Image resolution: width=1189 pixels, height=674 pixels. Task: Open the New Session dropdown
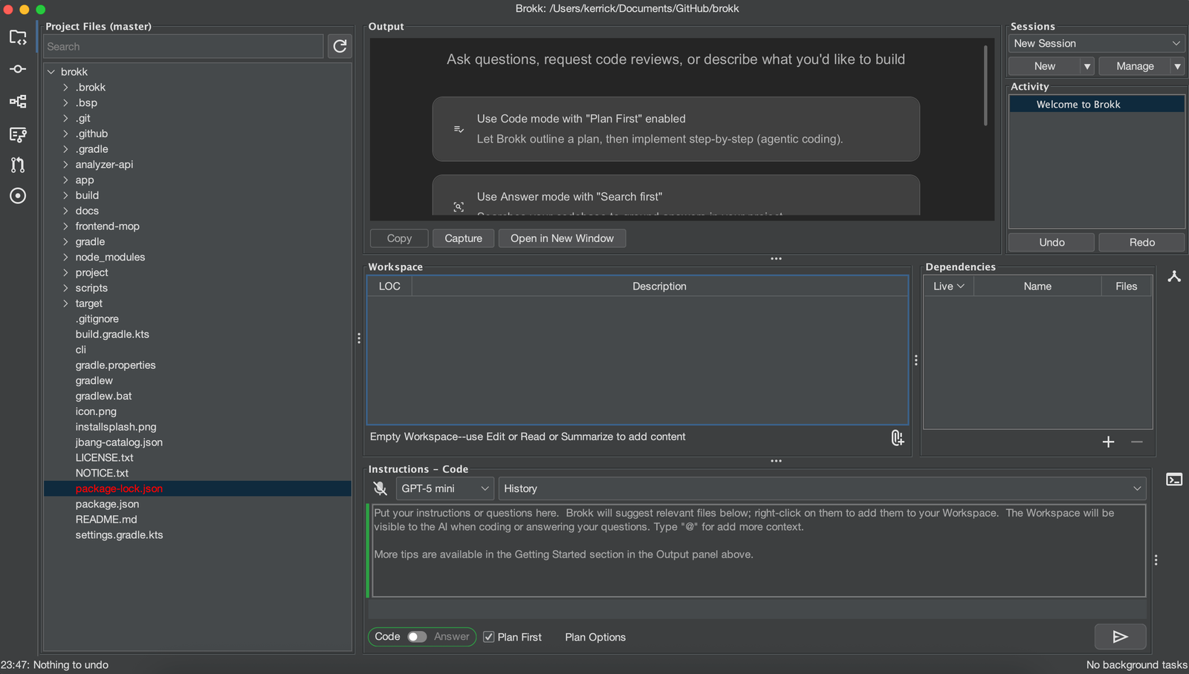click(x=1096, y=44)
